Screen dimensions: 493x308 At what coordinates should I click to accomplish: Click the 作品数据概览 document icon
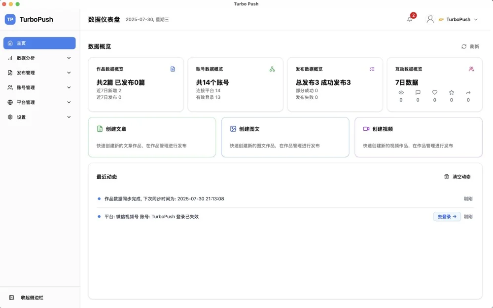click(x=173, y=69)
